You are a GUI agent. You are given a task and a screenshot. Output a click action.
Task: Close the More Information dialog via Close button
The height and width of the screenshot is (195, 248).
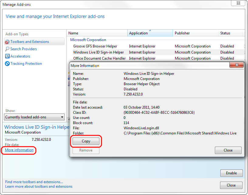pos(228,150)
